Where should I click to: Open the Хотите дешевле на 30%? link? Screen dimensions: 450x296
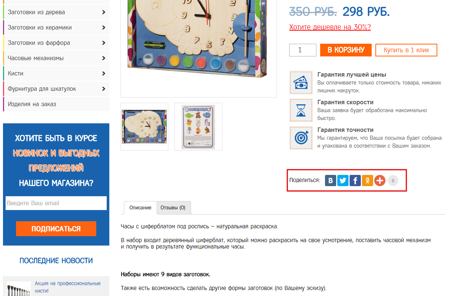point(330,27)
